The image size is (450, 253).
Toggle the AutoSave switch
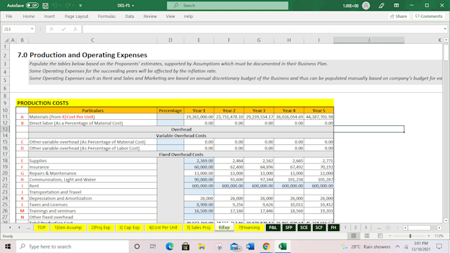(32, 5)
